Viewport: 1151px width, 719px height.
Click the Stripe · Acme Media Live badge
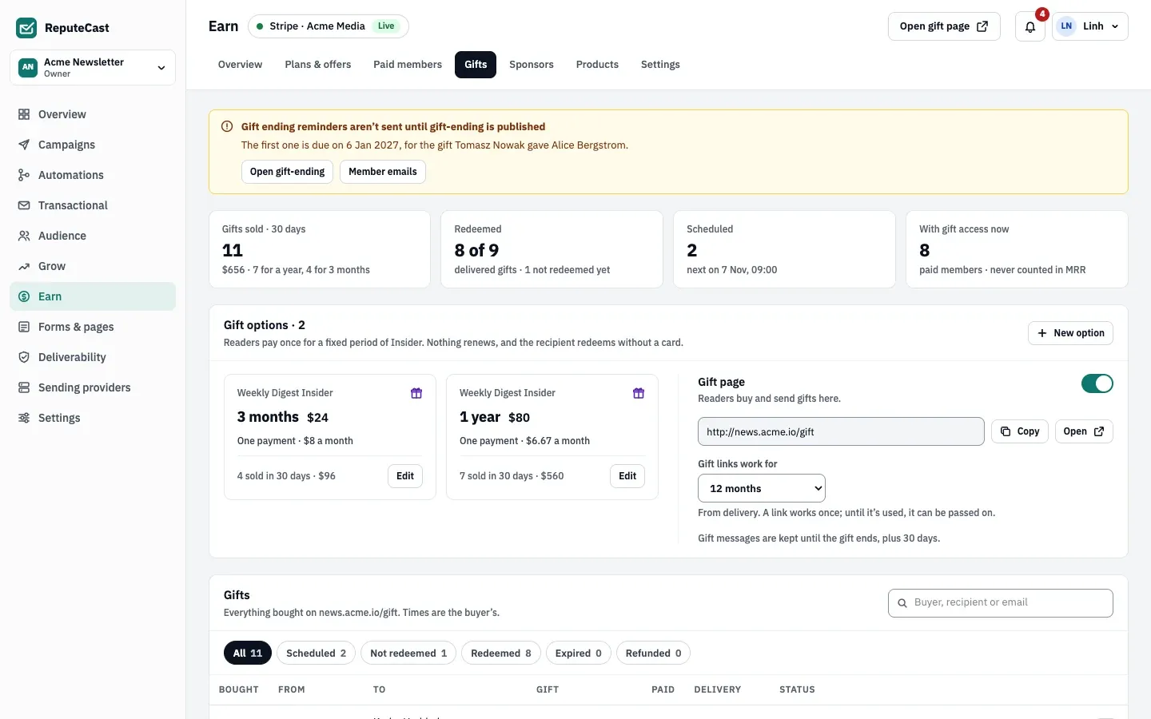pos(329,26)
